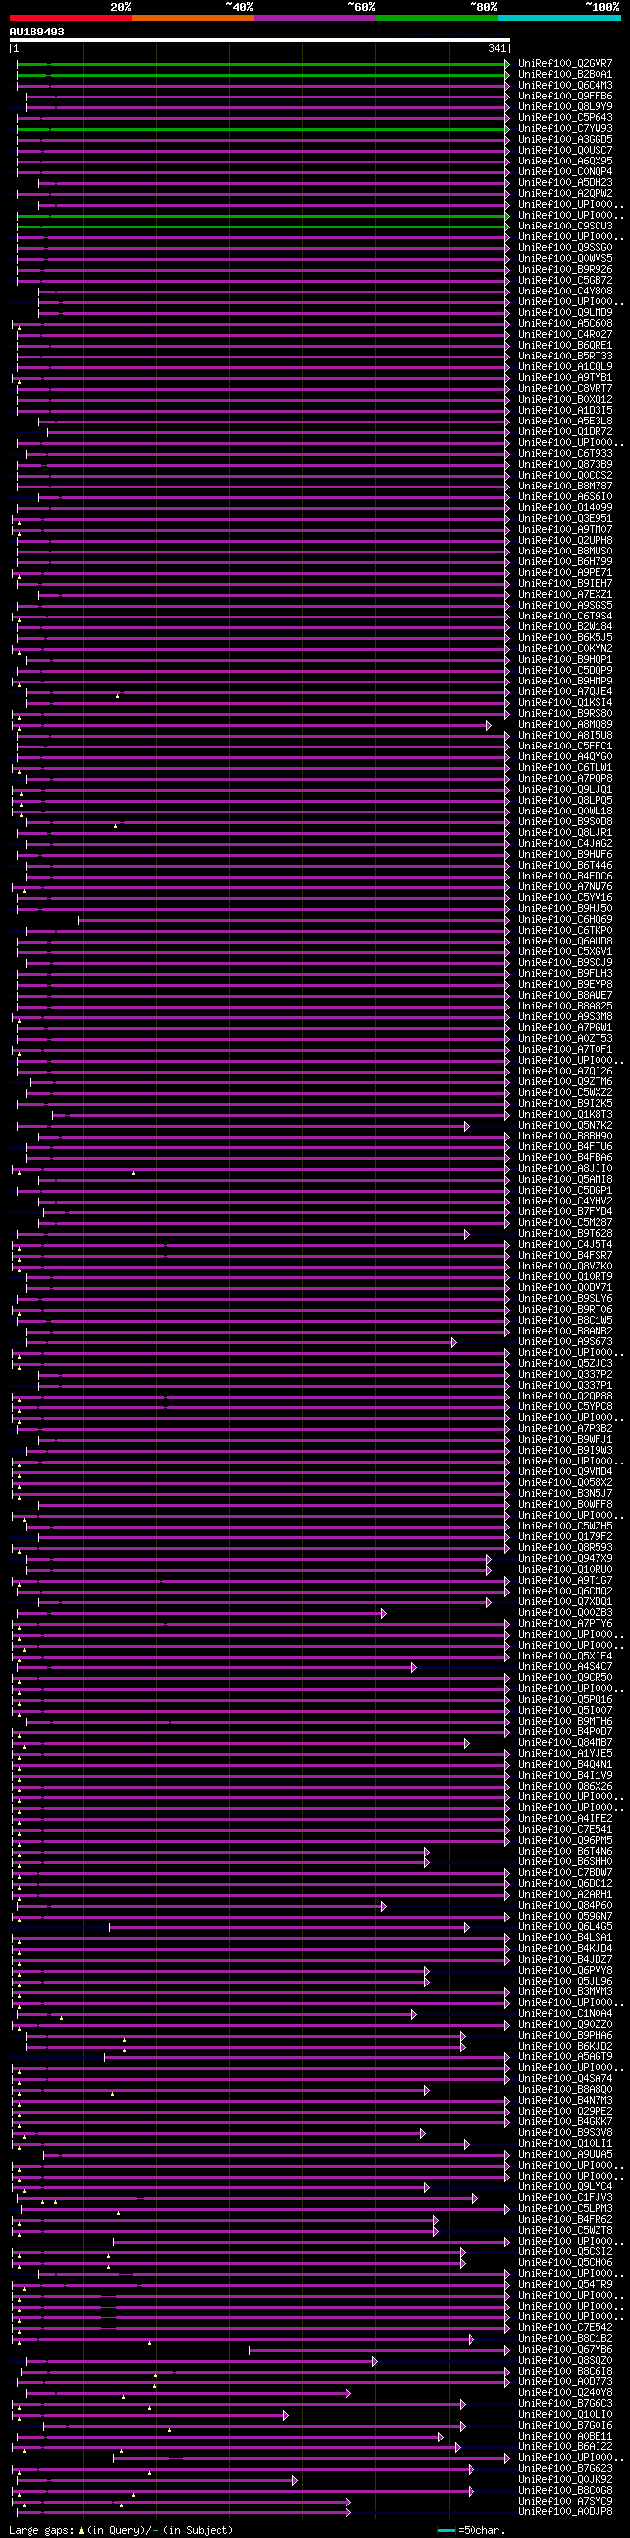This screenshot has height=2538, width=630.
Task: Open hit UniRef100_C0NQP4
Action: point(565,172)
